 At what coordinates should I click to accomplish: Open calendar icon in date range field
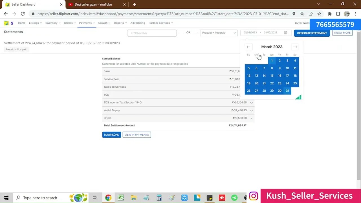[x=285, y=33]
